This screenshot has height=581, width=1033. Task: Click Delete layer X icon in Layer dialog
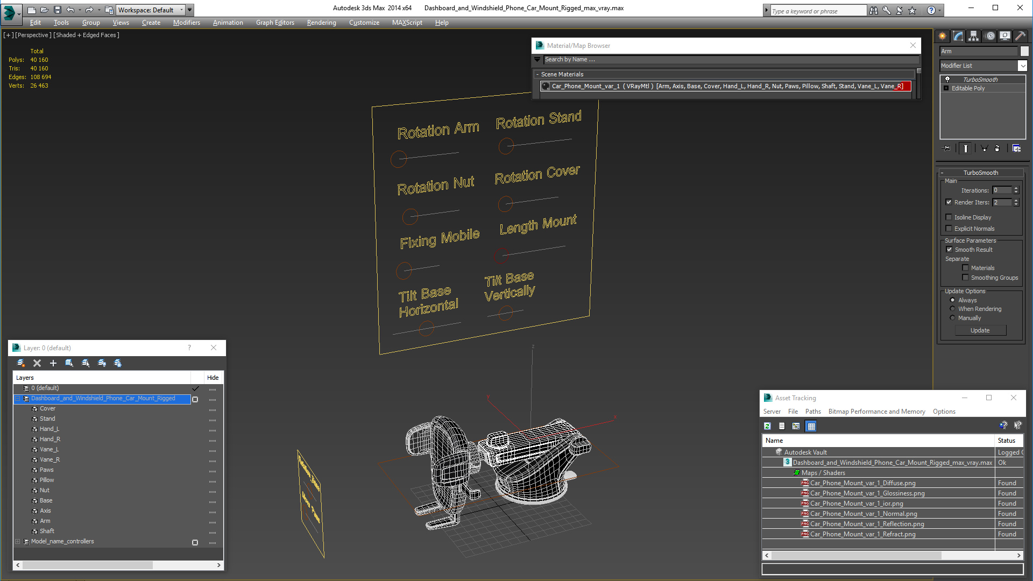(37, 363)
